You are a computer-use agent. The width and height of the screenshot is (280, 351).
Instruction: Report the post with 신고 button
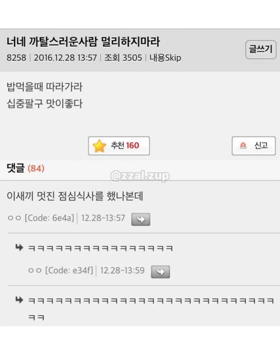tap(254, 146)
